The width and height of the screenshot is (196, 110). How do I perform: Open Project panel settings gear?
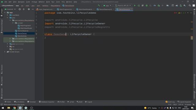(29, 9)
